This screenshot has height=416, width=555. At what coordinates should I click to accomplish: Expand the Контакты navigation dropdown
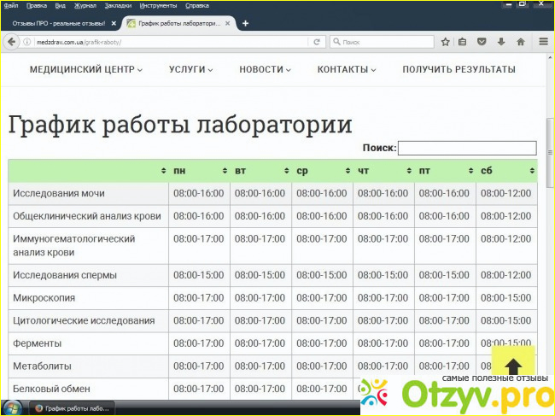tap(346, 69)
